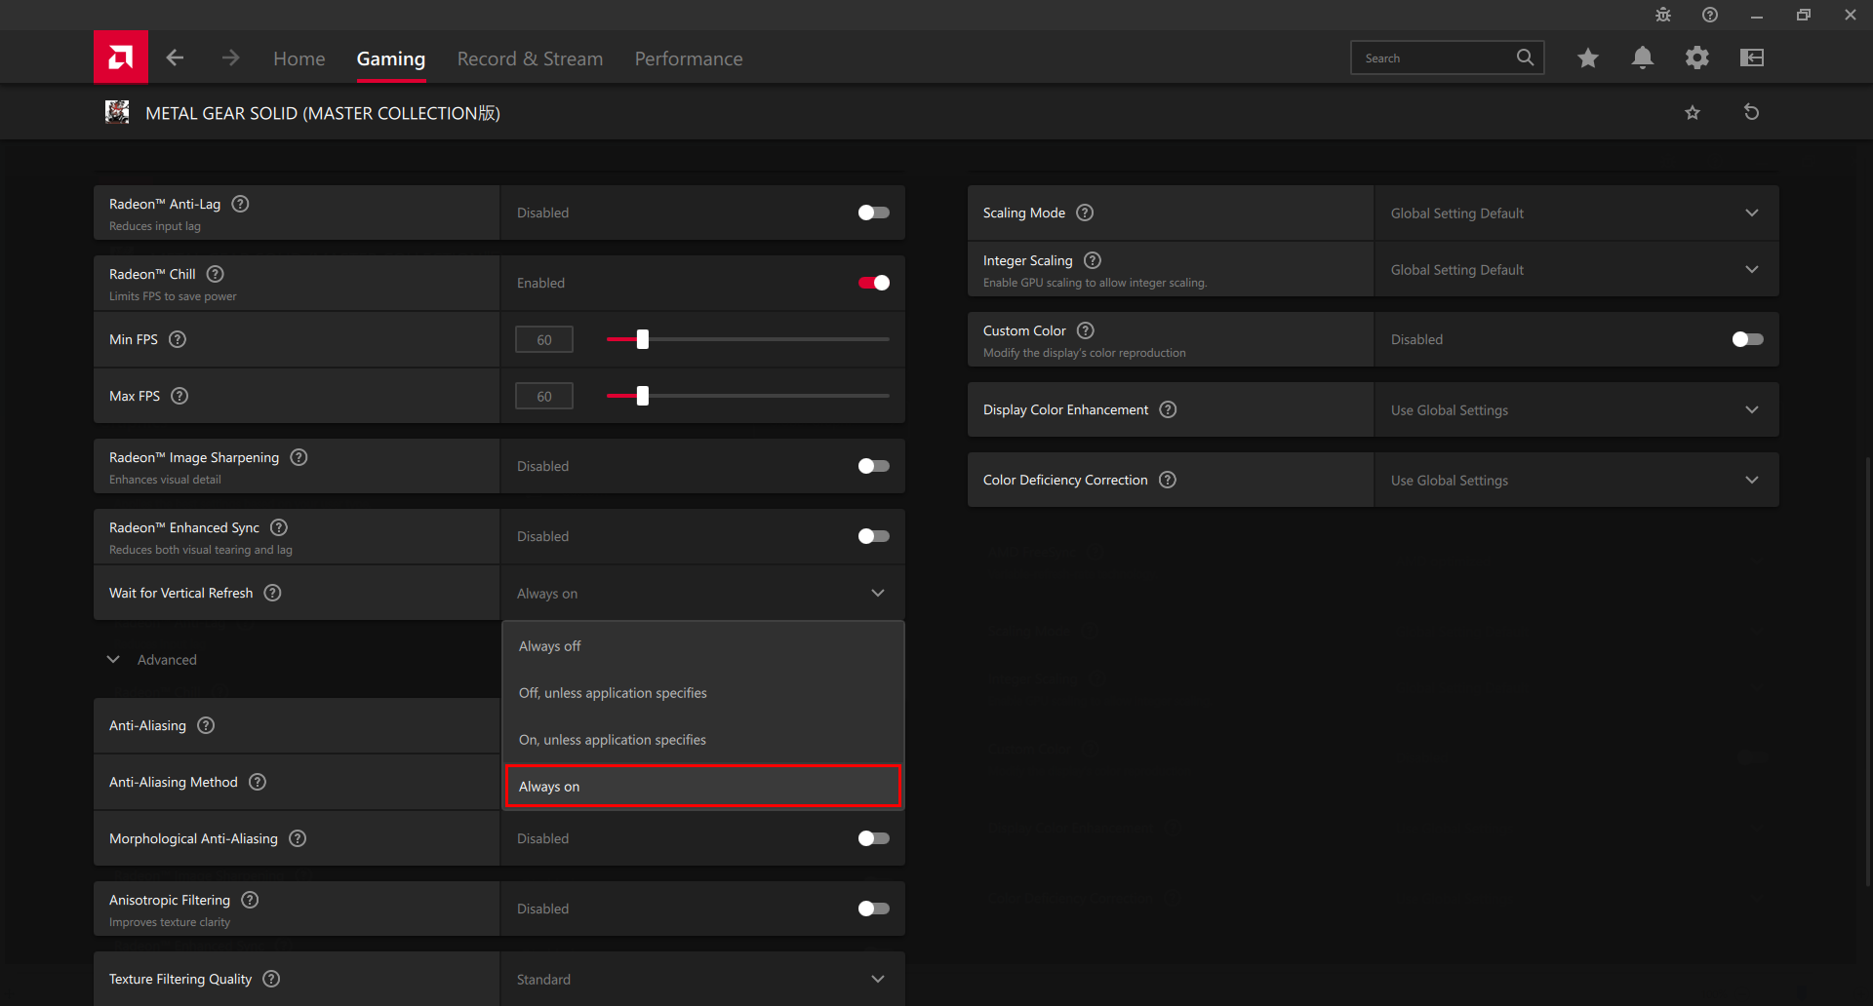Enable Radeon Enhanced Sync toggle
This screenshot has height=1006, width=1873.
point(873,536)
